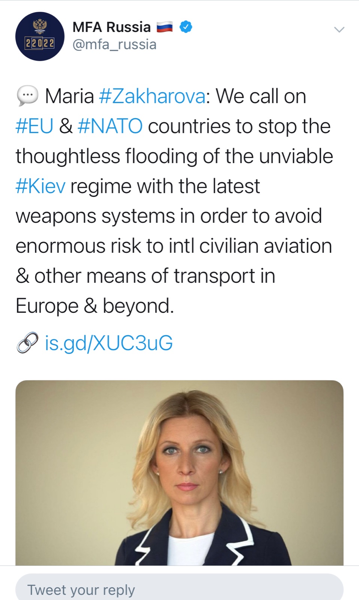
Task: Open the MFA Russia profile avatar
Action: (40, 36)
